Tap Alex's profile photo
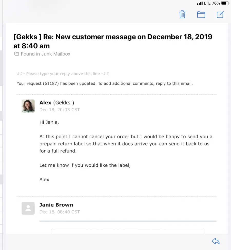This screenshot has width=231, height=250. click(x=28, y=106)
